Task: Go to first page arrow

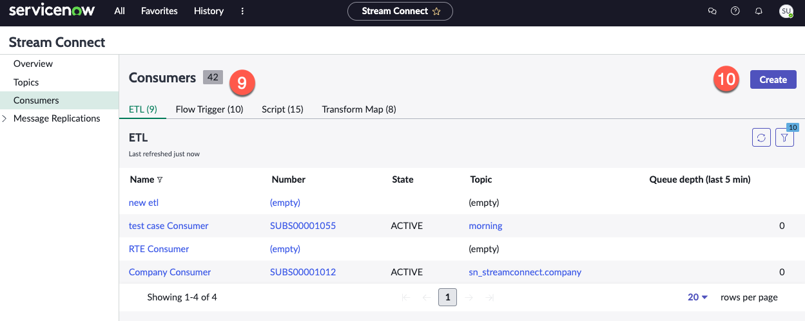Action: pyautogui.click(x=406, y=297)
